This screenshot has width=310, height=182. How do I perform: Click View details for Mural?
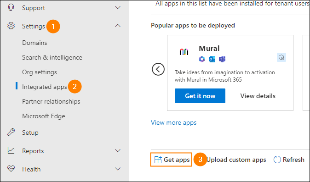pos(258,96)
